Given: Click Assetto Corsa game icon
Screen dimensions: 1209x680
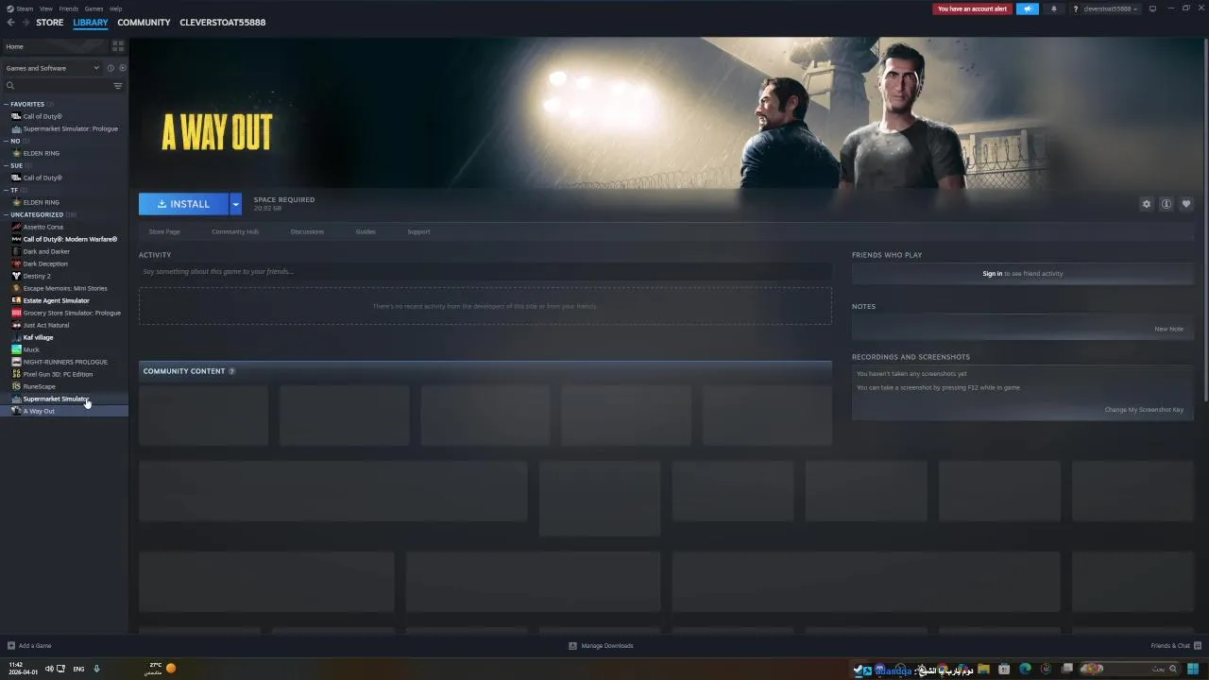Looking at the screenshot, I should click(x=16, y=227).
